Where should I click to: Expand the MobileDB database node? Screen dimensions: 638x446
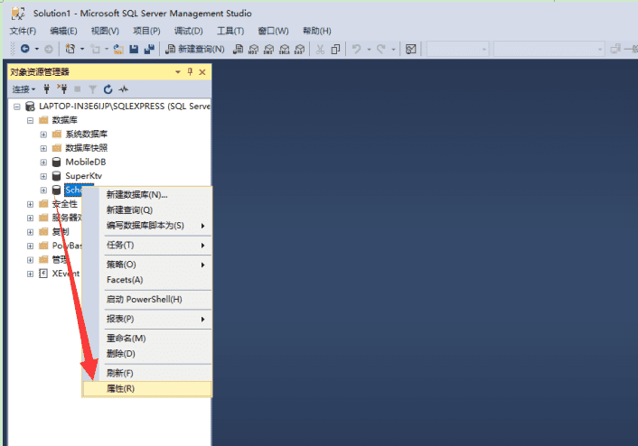[x=43, y=163]
